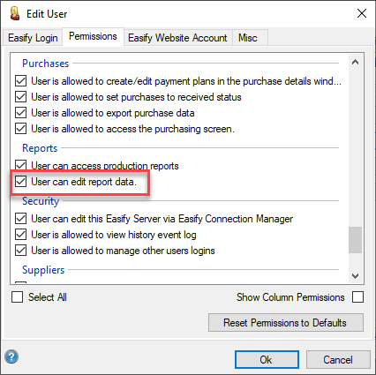Click the blue help question mark icon
Viewport: 376px width, 375px height.
[x=11, y=356]
